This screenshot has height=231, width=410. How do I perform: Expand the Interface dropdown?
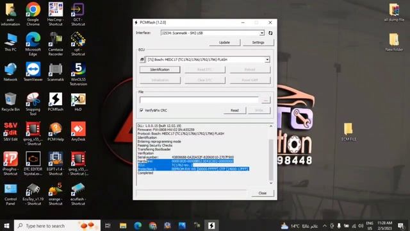point(262,33)
